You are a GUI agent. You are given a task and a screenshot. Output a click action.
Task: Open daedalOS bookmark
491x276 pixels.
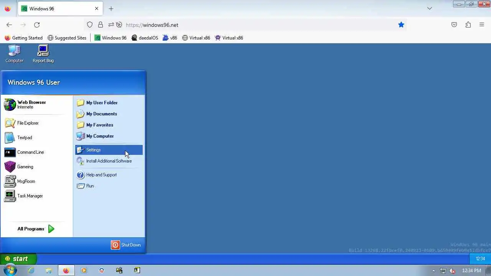[x=145, y=38]
